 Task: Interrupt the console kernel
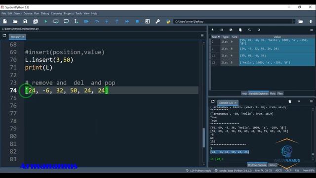click(299, 101)
